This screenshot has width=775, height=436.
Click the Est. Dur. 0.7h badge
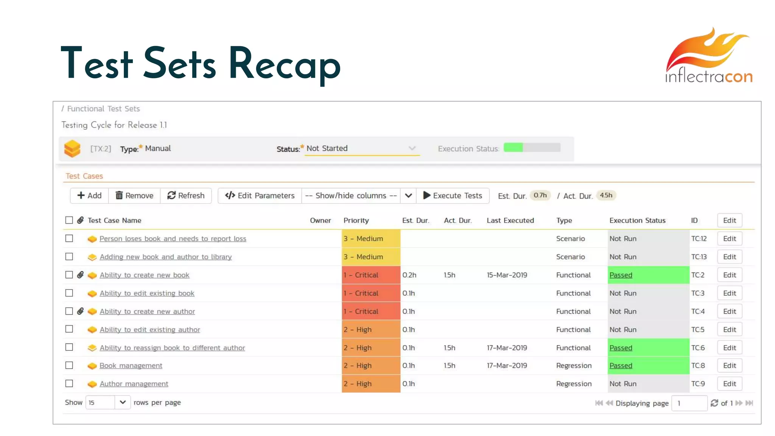point(540,195)
